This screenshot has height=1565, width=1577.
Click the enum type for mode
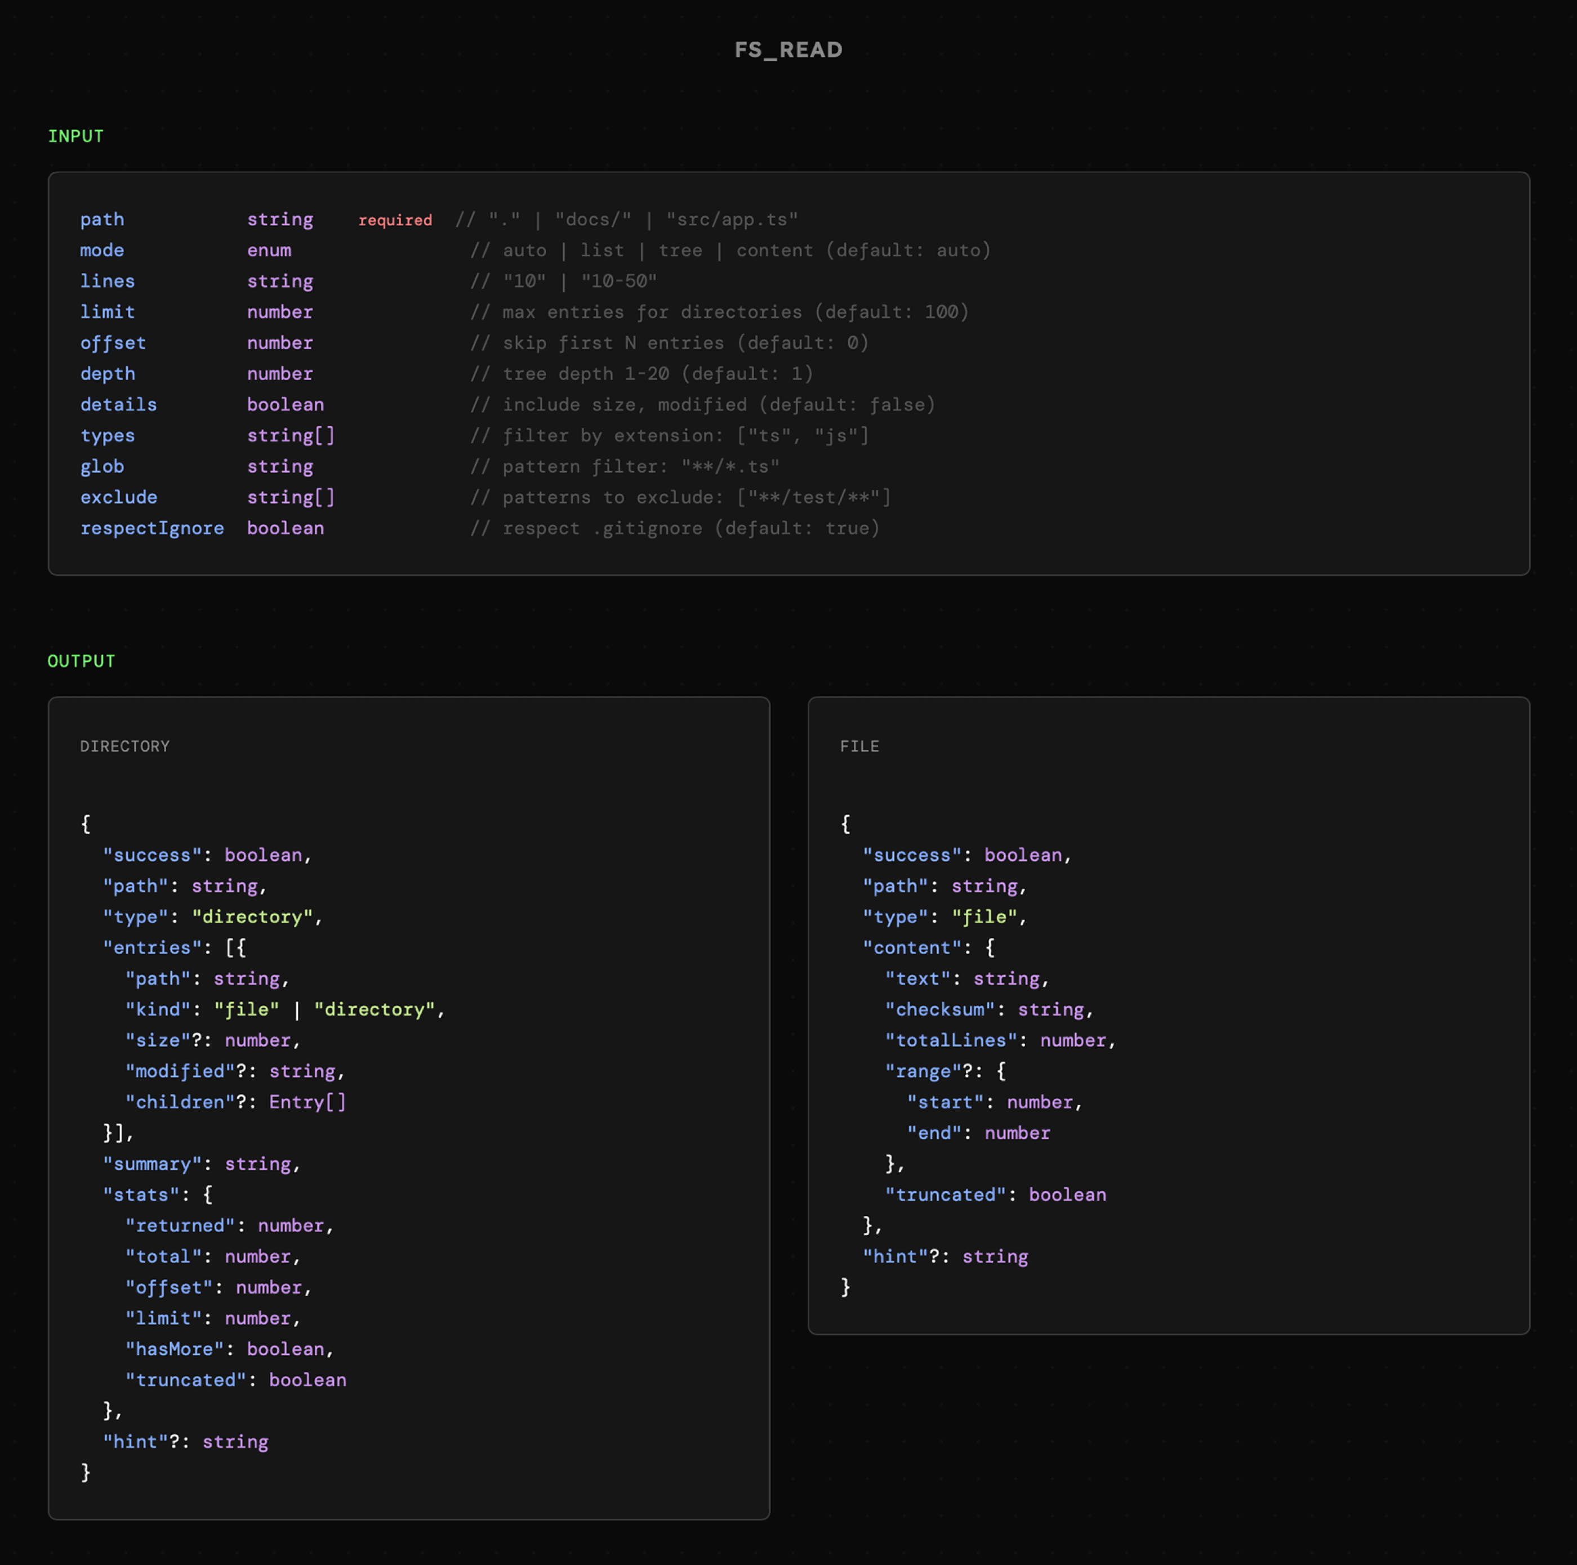(x=269, y=251)
